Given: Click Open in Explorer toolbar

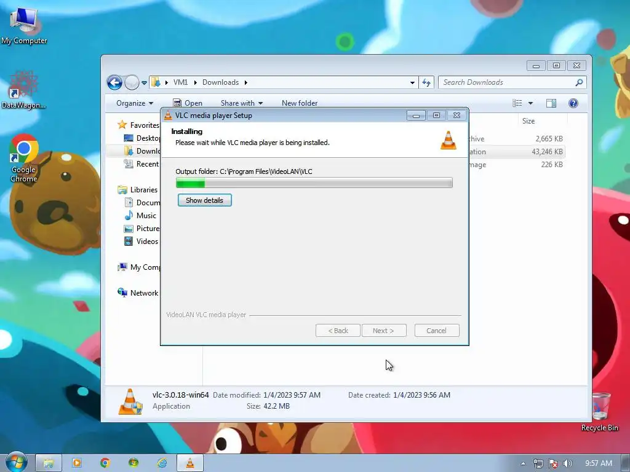Looking at the screenshot, I should (x=188, y=103).
